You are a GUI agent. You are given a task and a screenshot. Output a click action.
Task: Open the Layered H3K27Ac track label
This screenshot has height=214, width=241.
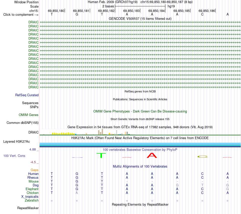16,142
